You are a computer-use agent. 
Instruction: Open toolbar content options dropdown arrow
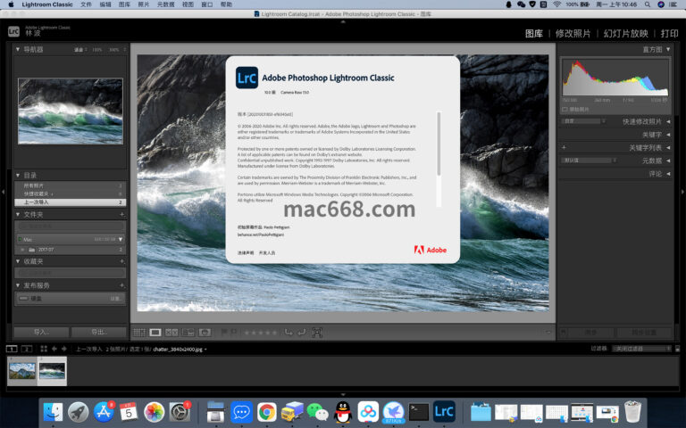point(548,333)
